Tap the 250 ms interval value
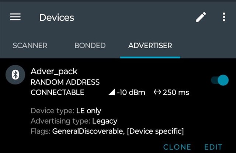The width and height of the screenshot is (236, 153). 176,92
